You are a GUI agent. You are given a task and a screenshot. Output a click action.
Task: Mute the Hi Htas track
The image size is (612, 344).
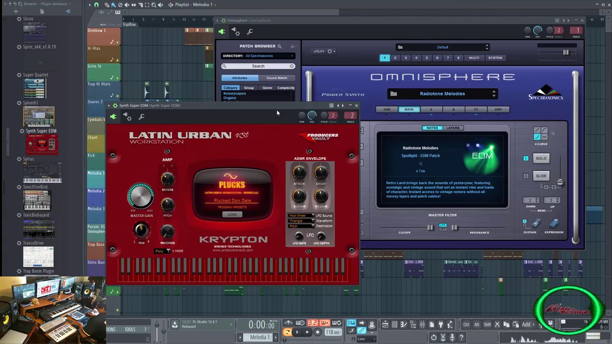[117, 60]
